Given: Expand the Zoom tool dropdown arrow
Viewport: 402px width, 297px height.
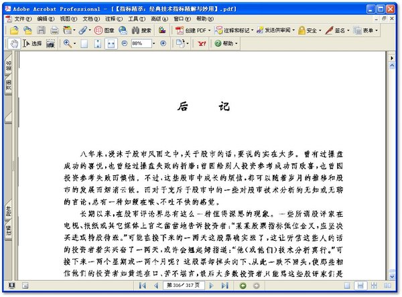Looking at the screenshot, I should click(74, 43).
